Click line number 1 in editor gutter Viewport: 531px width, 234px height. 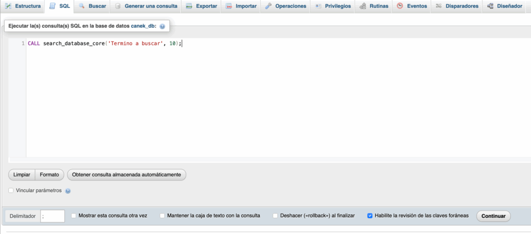[x=23, y=43]
